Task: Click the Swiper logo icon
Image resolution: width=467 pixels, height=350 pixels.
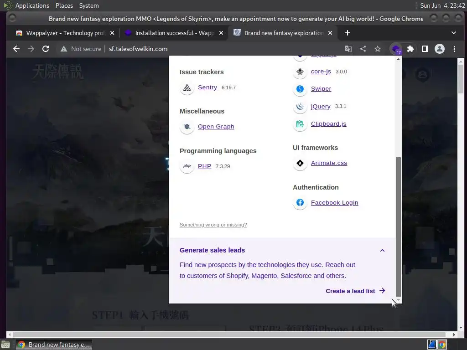Action: click(300, 89)
